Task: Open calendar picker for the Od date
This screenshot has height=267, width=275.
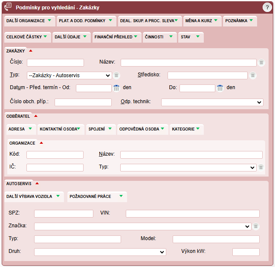Action: point(116,88)
